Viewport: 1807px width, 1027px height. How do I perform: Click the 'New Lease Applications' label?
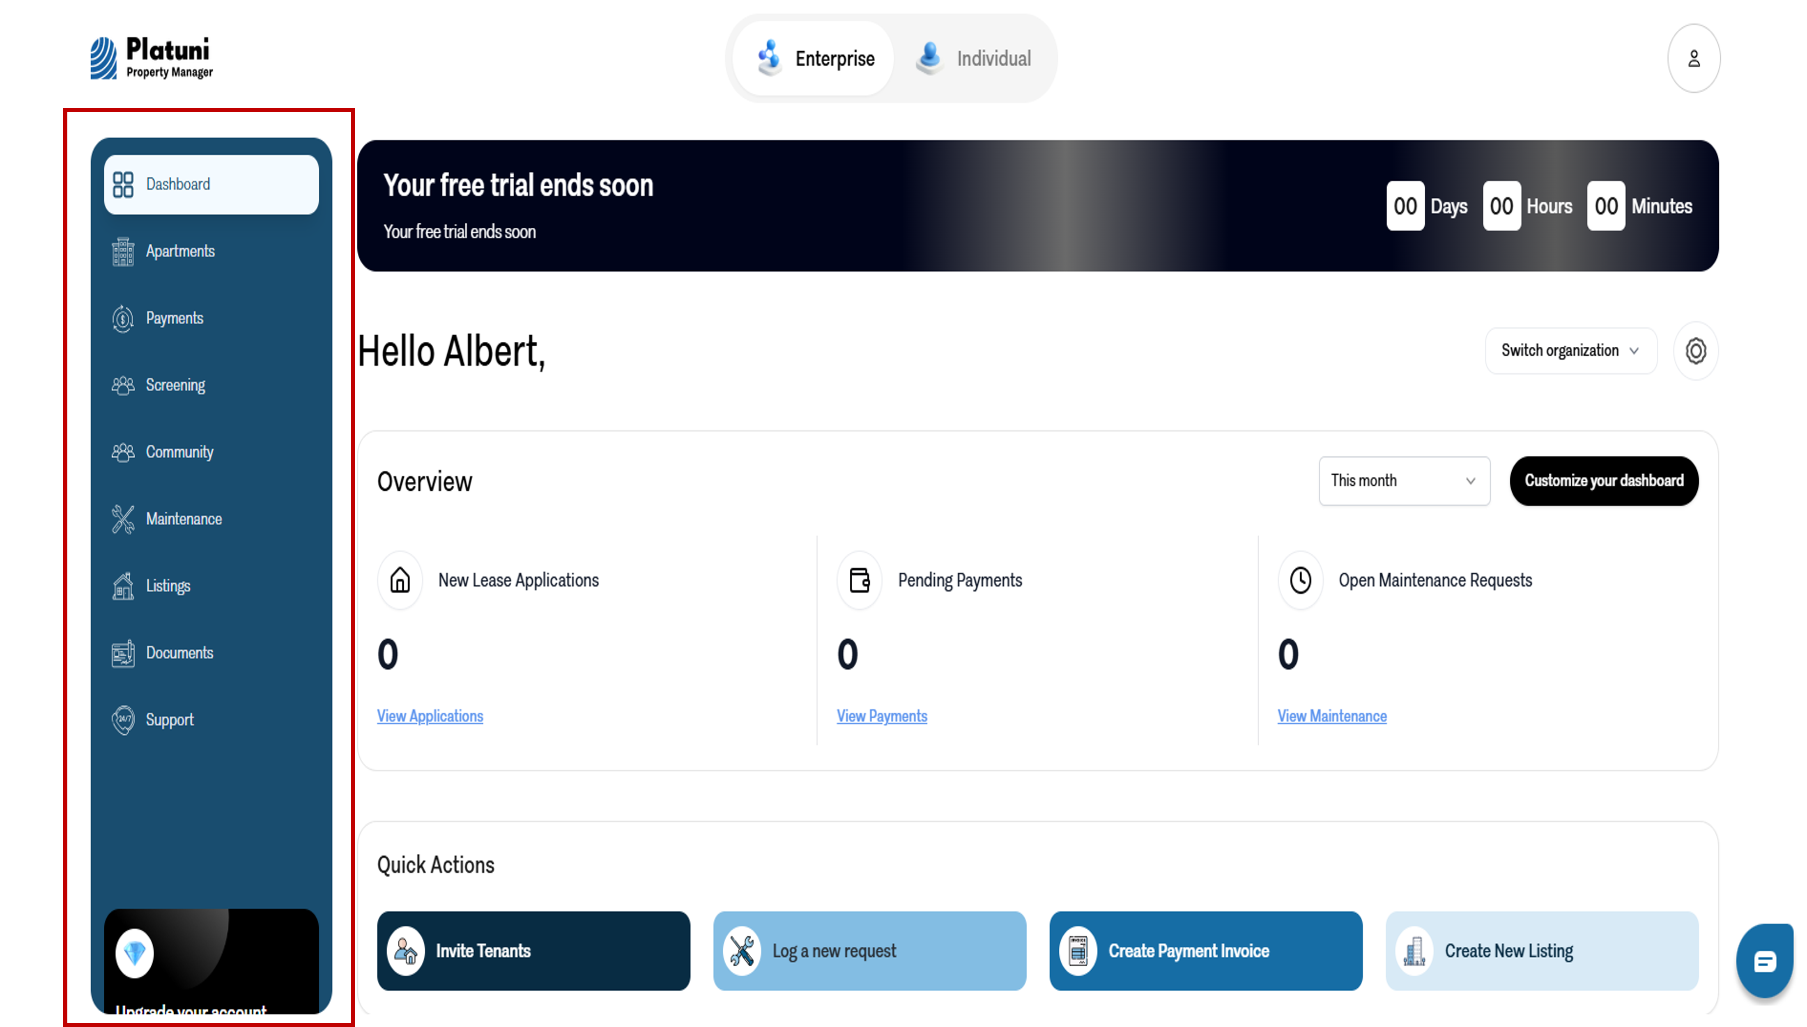pyautogui.click(x=518, y=580)
